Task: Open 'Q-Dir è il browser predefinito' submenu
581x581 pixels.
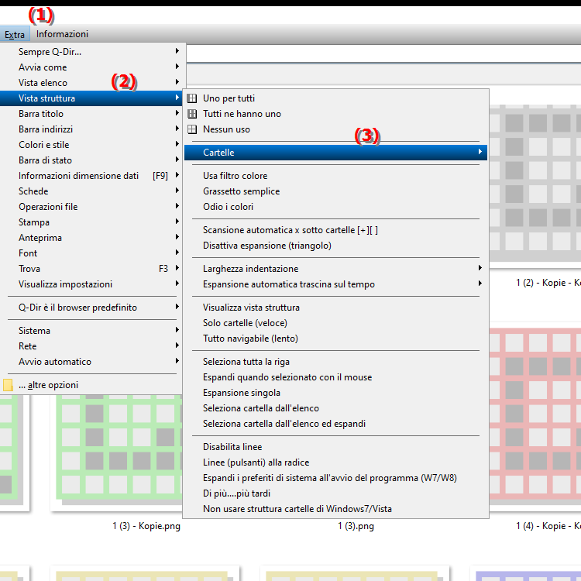Action: click(91, 308)
